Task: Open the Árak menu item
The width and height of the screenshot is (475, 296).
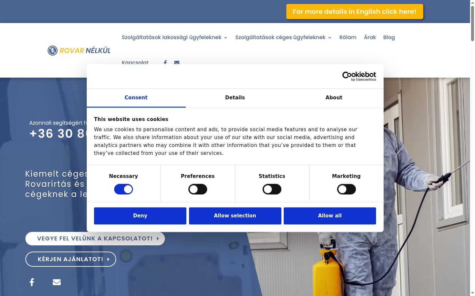Action: [370, 37]
